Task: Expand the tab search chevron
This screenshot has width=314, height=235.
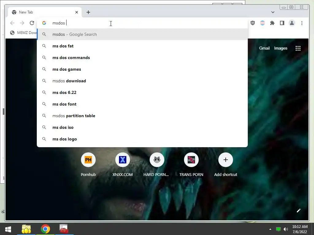Action: coord(273,12)
